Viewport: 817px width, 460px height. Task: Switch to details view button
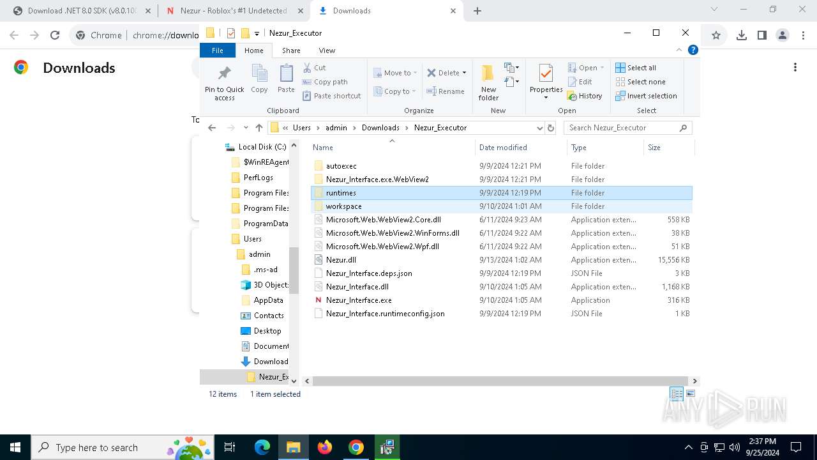676,394
